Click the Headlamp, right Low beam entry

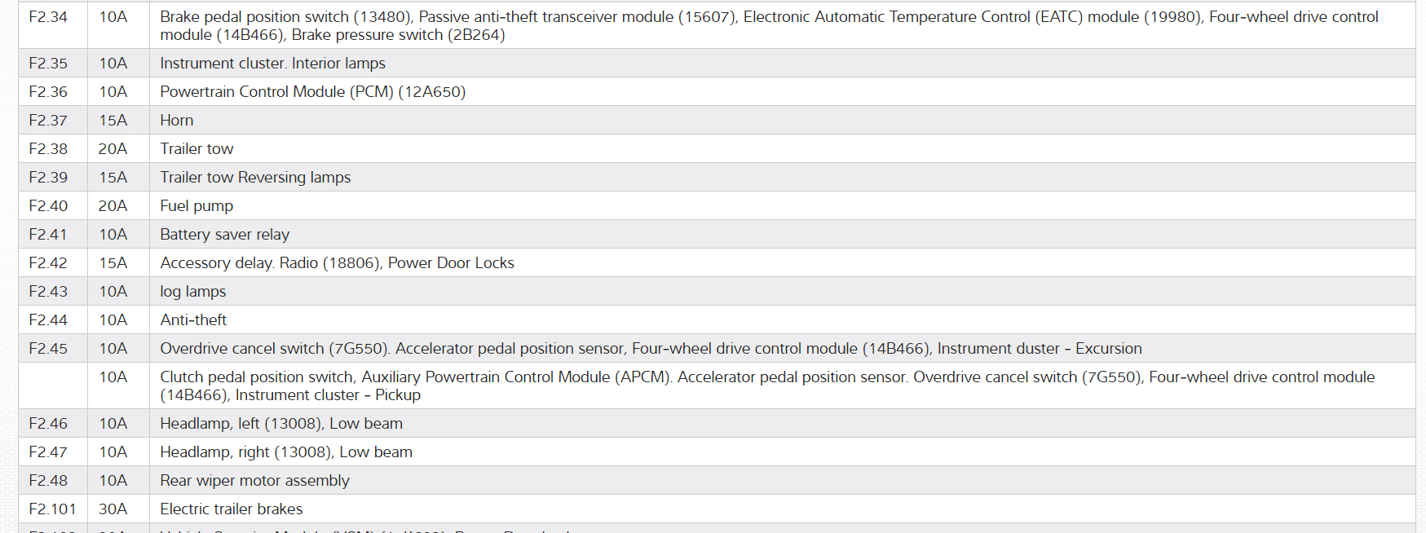(x=286, y=452)
